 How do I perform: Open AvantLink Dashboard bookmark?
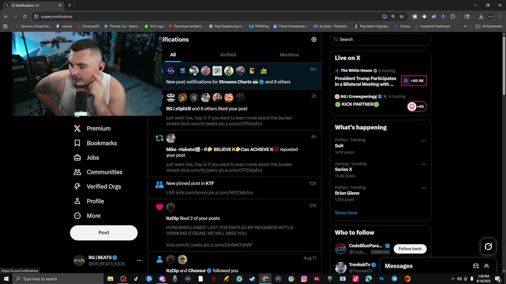pos(432,26)
